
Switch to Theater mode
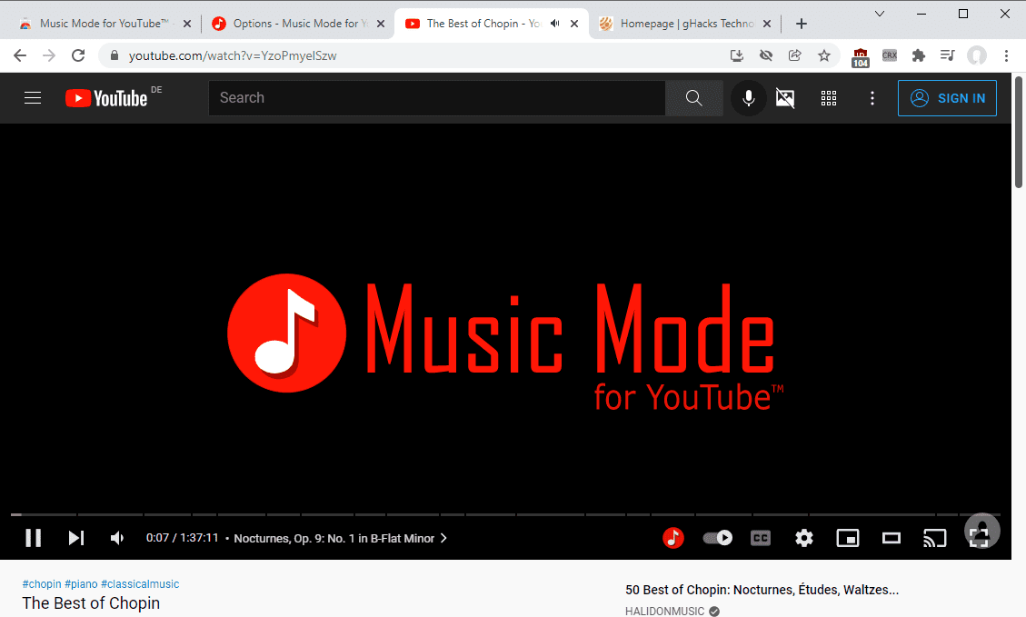pyautogui.click(x=892, y=538)
